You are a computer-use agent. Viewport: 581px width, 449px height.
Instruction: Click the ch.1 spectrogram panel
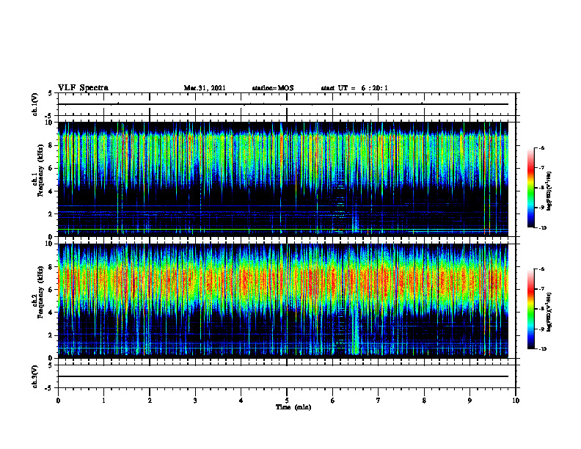(x=283, y=179)
